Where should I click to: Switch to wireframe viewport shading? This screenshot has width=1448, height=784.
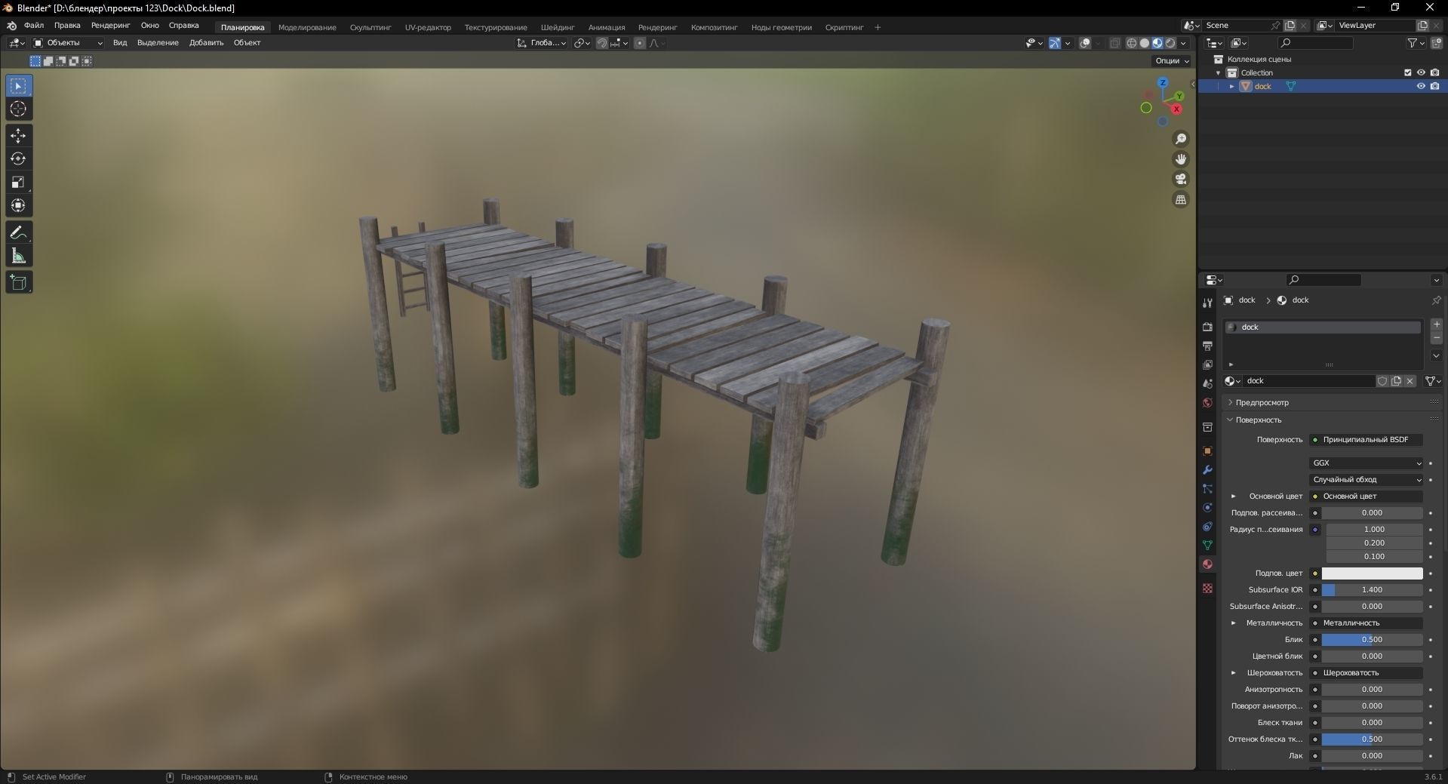click(x=1131, y=43)
